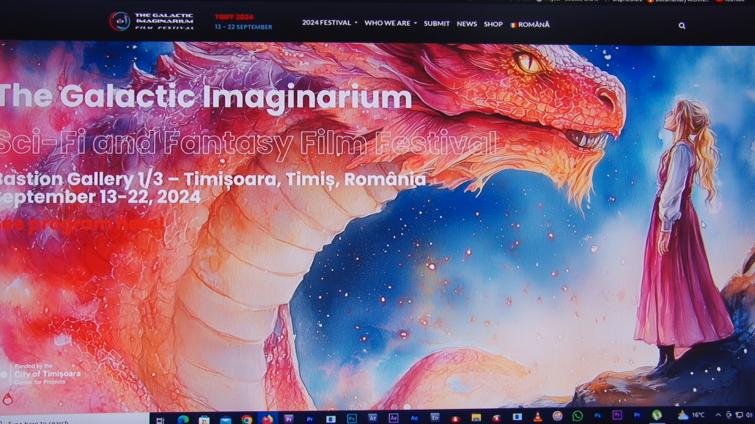The height and width of the screenshot is (424, 755).
Task: Click the Galactic Imaginarium logo
Action: 152,21
